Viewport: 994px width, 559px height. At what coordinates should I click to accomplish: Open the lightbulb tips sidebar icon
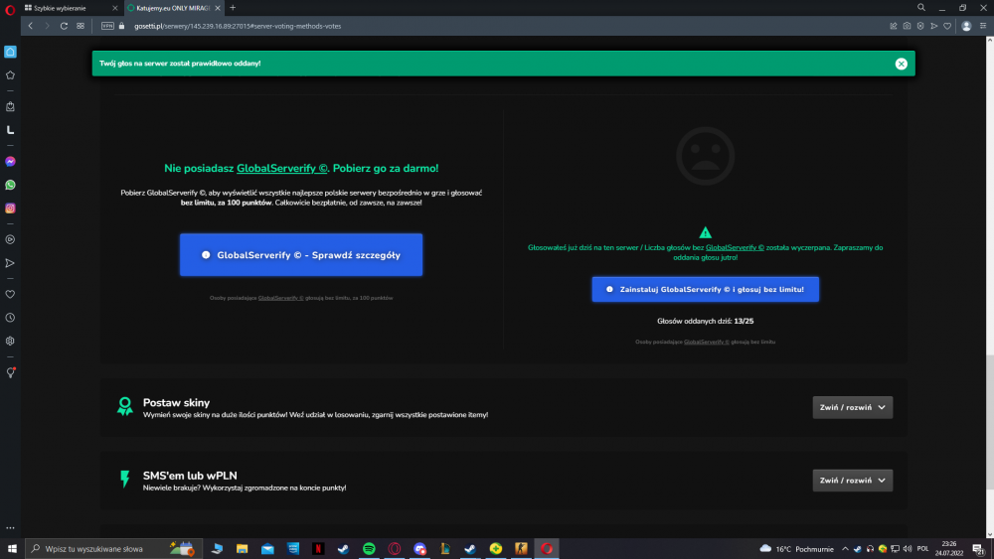tap(10, 373)
